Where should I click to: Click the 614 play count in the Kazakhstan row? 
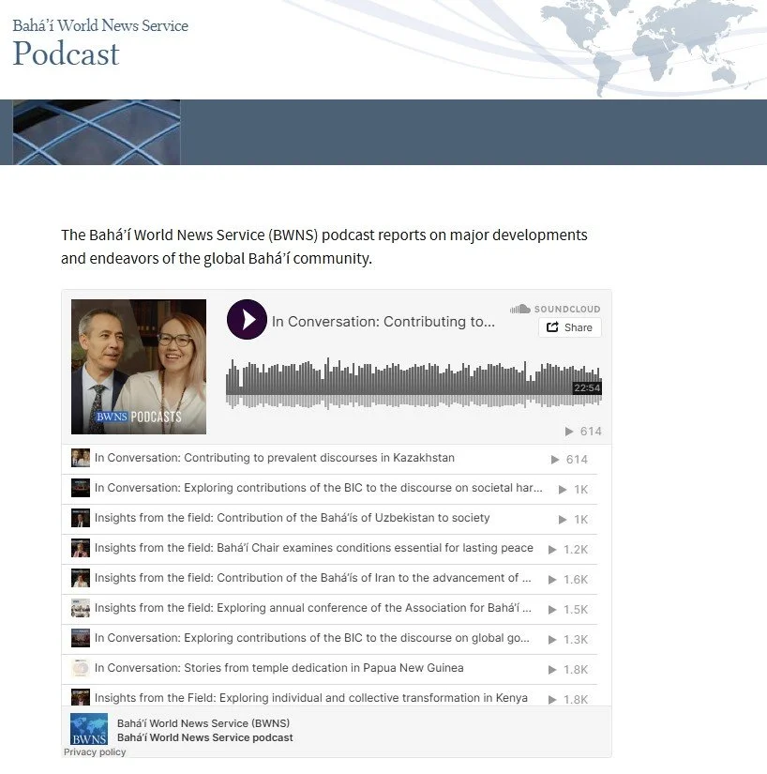pyautogui.click(x=569, y=460)
